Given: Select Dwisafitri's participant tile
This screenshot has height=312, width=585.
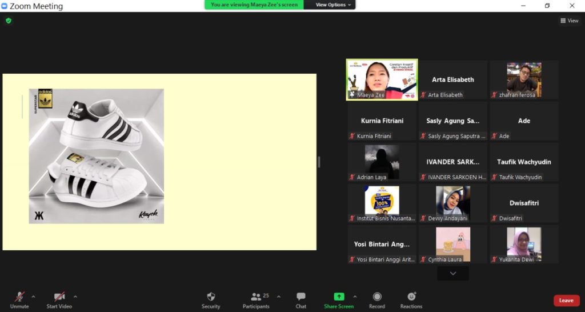Looking at the screenshot, I should [x=524, y=203].
